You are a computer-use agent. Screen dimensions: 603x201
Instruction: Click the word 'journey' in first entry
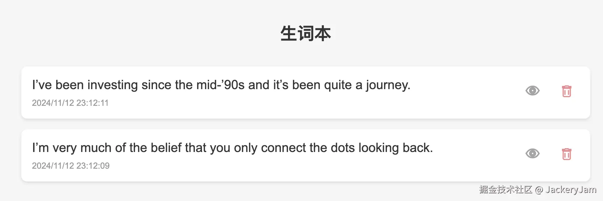click(388, 85)
